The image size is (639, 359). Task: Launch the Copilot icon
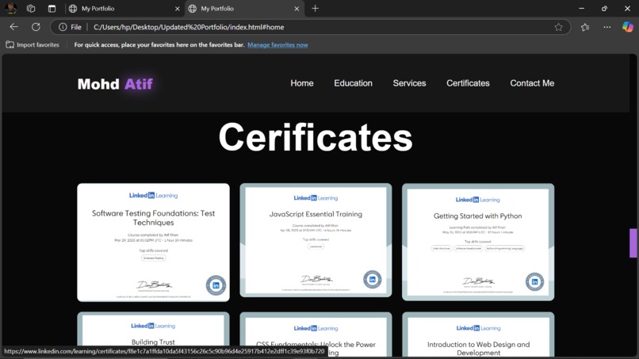(x=628, y=27)
